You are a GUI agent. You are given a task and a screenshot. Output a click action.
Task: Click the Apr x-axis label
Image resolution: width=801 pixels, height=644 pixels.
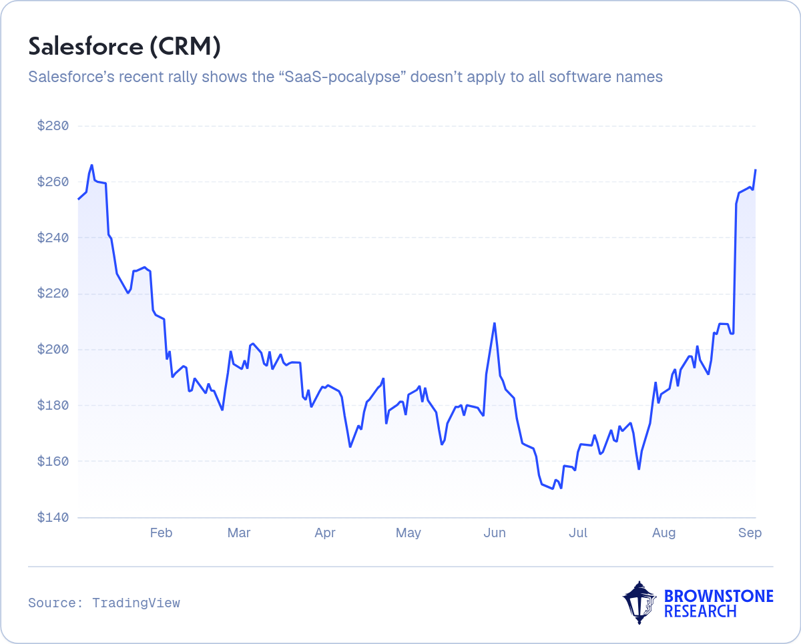click(x=325, y=533)
